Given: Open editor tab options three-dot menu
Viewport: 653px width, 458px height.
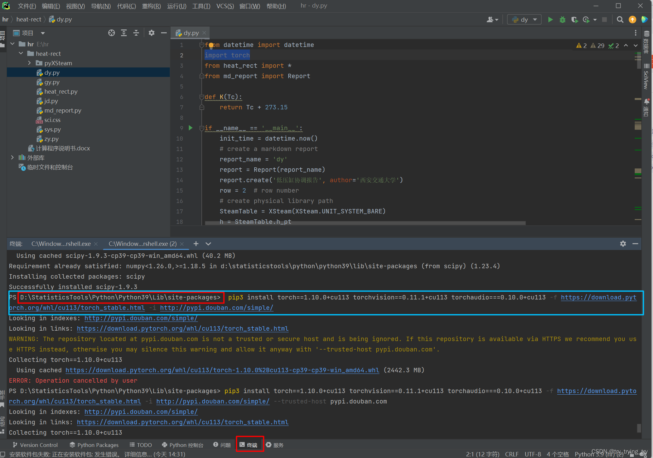Looking at the screenshot, I should coord(635,33).
